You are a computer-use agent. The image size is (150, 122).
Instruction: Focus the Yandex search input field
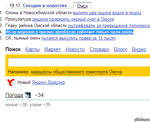[x=79, y=62]
